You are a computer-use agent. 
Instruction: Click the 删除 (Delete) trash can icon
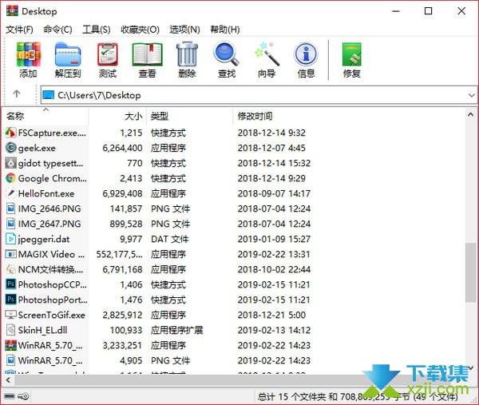point(187,54)
